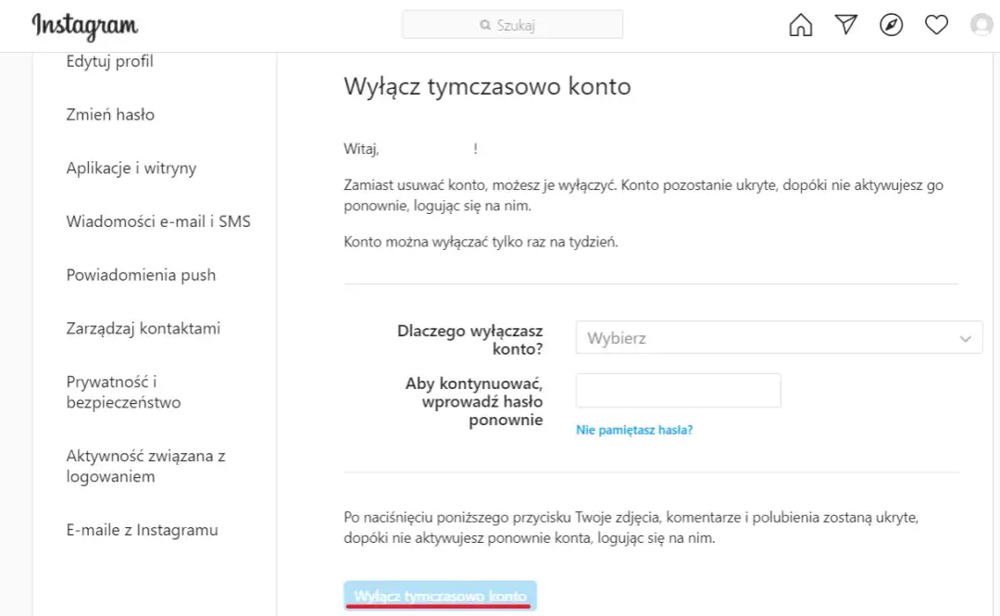This screenshot has height=616, width=1000.
Task: Switch to Zmień hasło settings
Action: click(x=111, y=114)
